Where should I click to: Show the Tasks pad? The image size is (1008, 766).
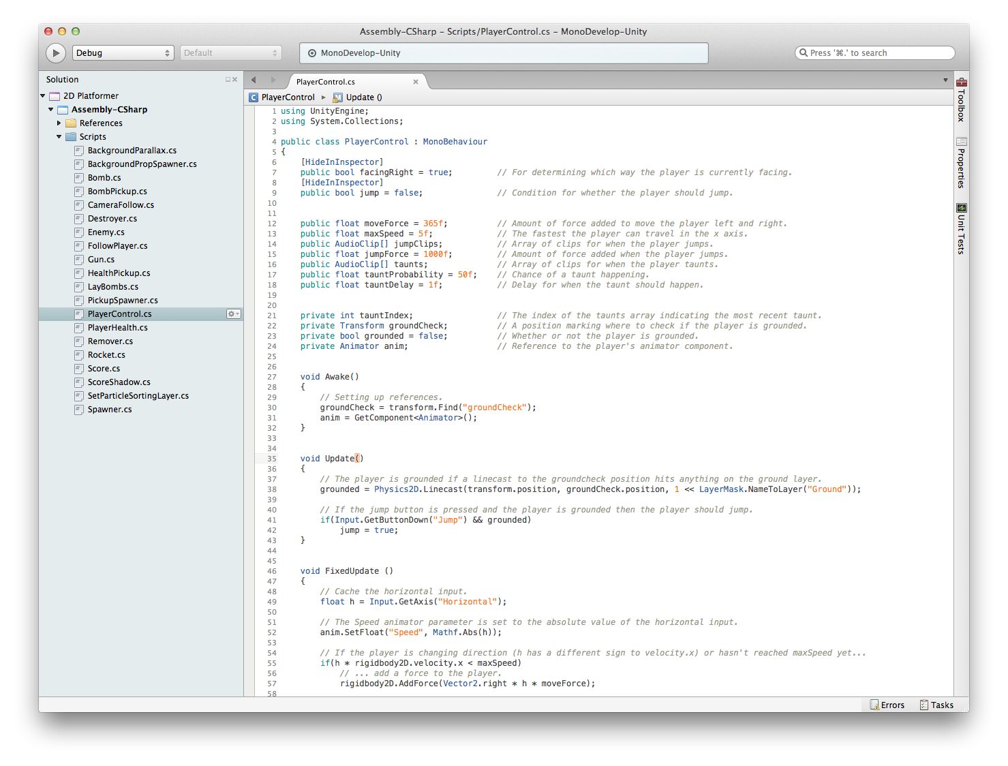[936, 705]
